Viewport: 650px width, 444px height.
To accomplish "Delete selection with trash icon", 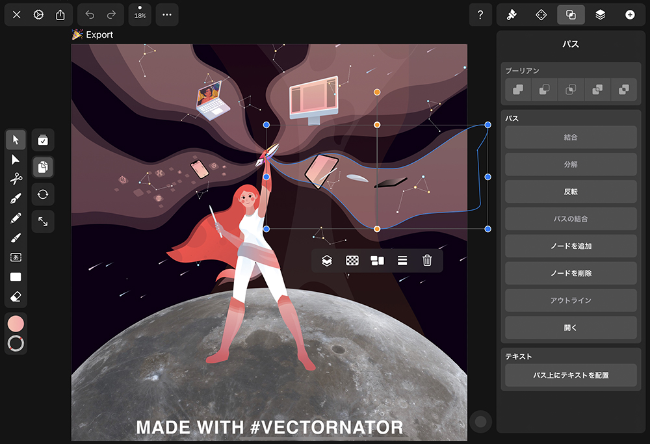I will pos(427,261).
